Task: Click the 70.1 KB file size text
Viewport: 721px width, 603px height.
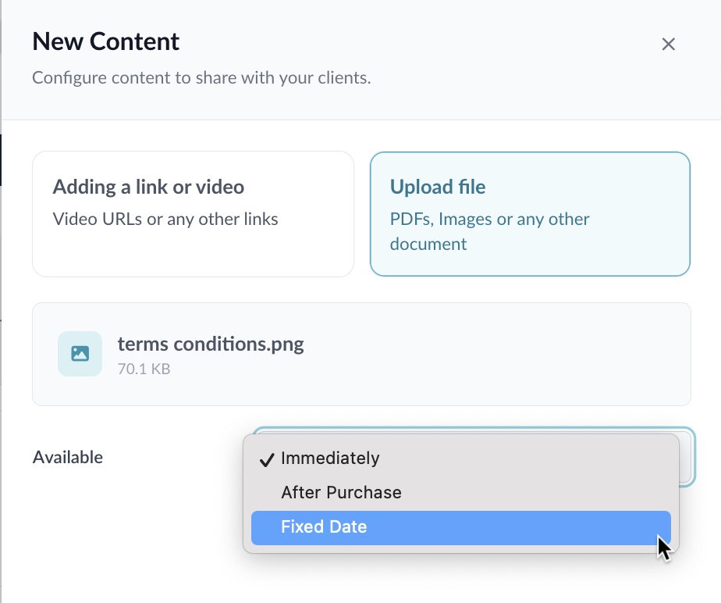Action: [144, 368]
